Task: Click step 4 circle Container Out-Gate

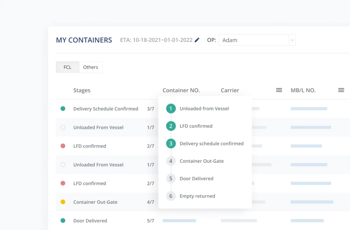Action: [171, 161]
